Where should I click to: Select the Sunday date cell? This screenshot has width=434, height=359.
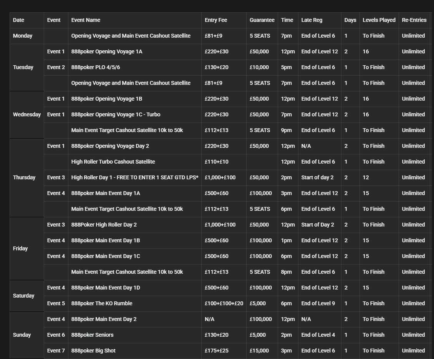[x=22, y=335]
